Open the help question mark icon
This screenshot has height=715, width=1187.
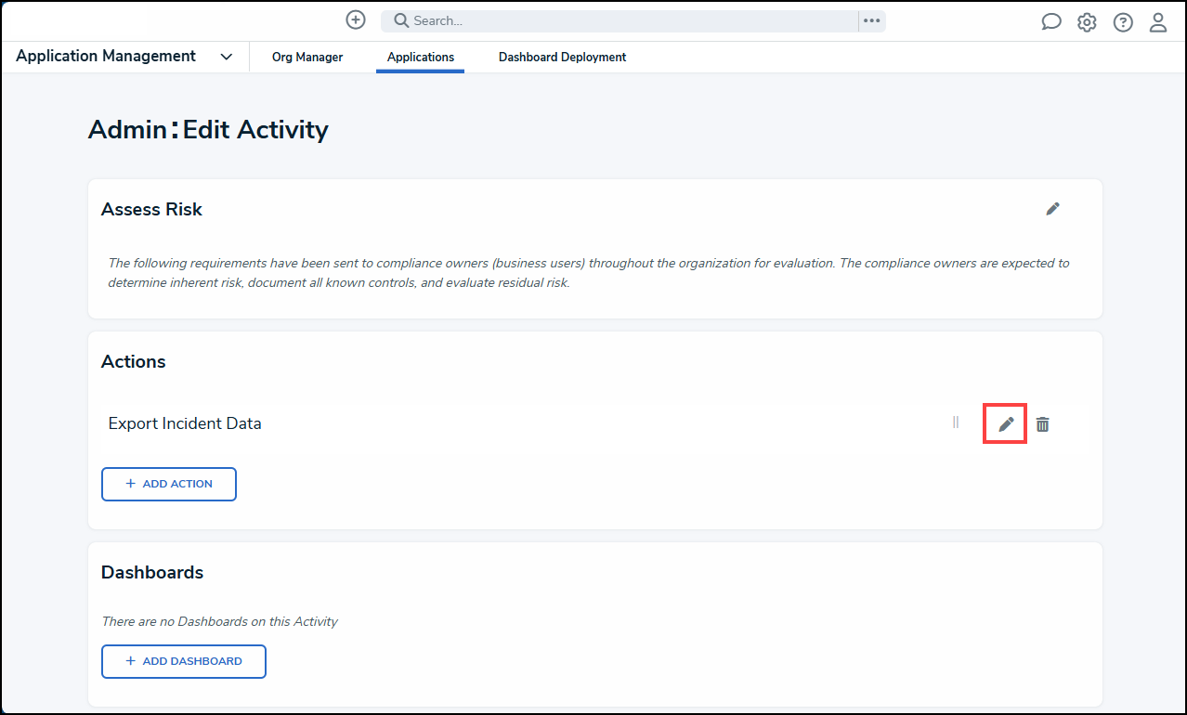point(1123,22)
